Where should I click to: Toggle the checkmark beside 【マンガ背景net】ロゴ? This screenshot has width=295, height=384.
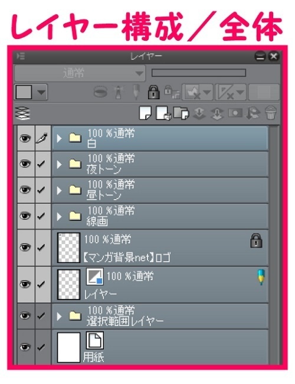pos(42,248)
